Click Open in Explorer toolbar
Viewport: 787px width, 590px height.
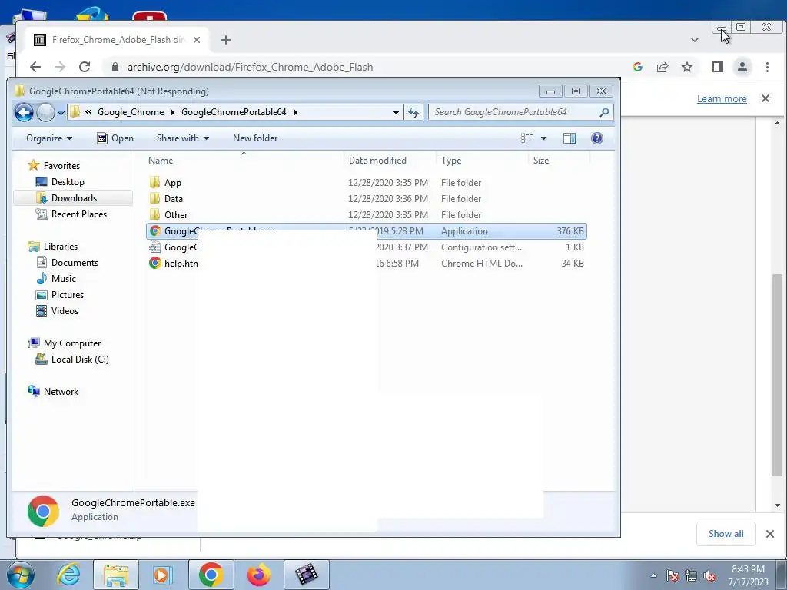click(115, 138)
